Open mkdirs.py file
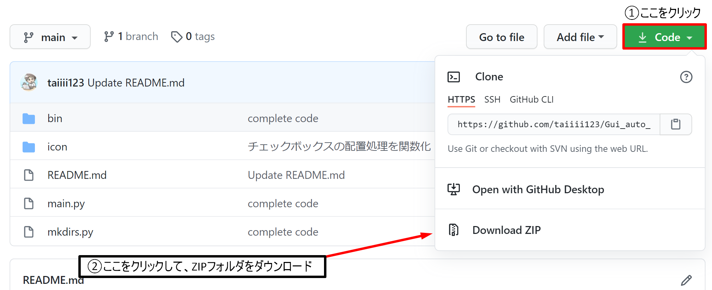Viewport: 712px width, 290px height. pyautogui.click(x=70, y=232)
